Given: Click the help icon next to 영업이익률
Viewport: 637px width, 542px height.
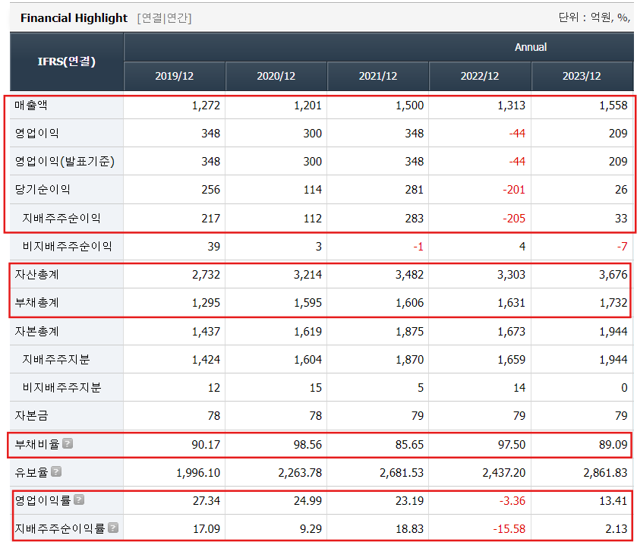Looking at the screenshot, I should pos(79,499).
